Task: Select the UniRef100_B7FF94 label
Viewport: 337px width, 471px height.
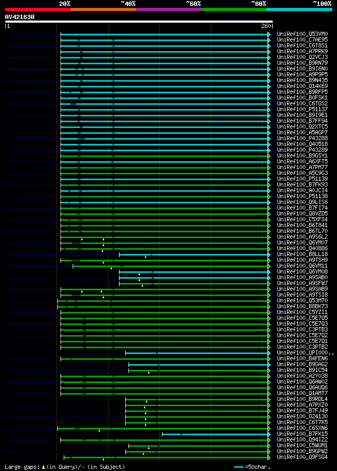Action: [302, 121]
